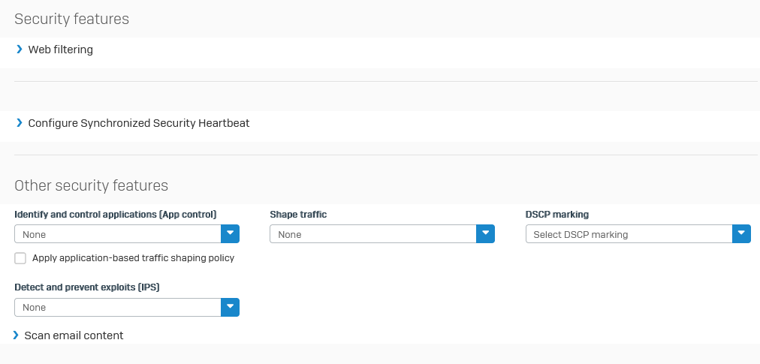
Task: Click the chevron icon beside Web filtering
Action: 20,49
